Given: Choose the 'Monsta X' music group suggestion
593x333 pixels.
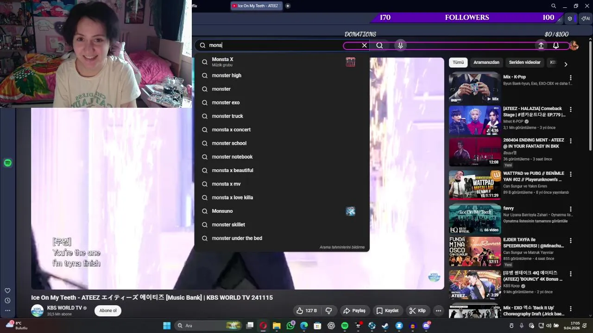Looking at the screenshot, I should (282, 62).
